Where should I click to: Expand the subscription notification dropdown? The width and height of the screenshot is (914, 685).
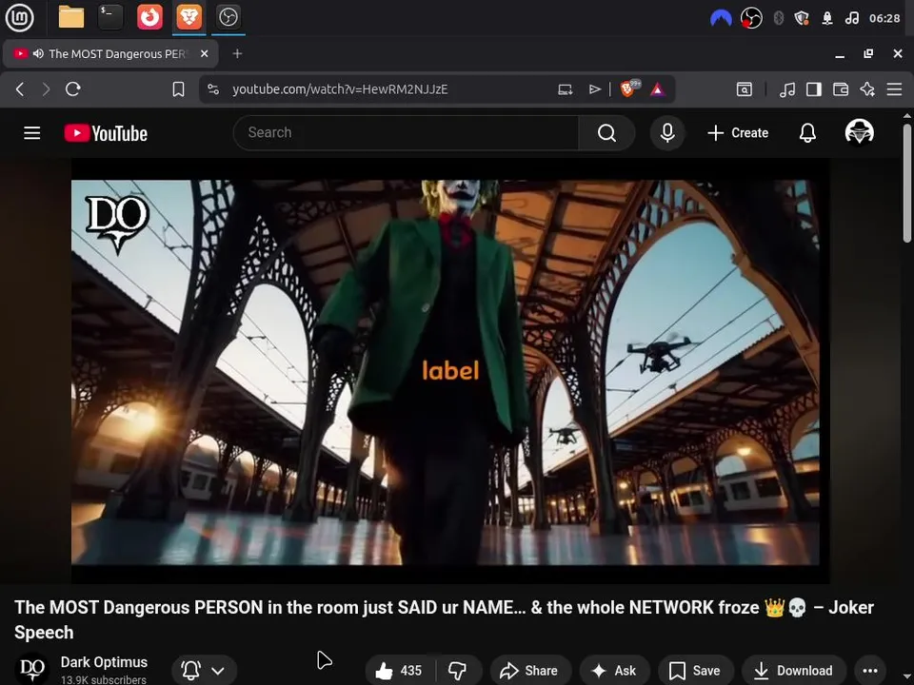click(x=204, y=670)
